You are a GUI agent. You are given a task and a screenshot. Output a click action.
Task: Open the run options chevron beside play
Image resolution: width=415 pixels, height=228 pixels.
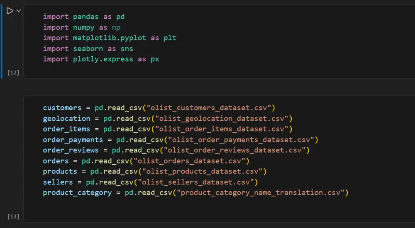tap(19, 11)
